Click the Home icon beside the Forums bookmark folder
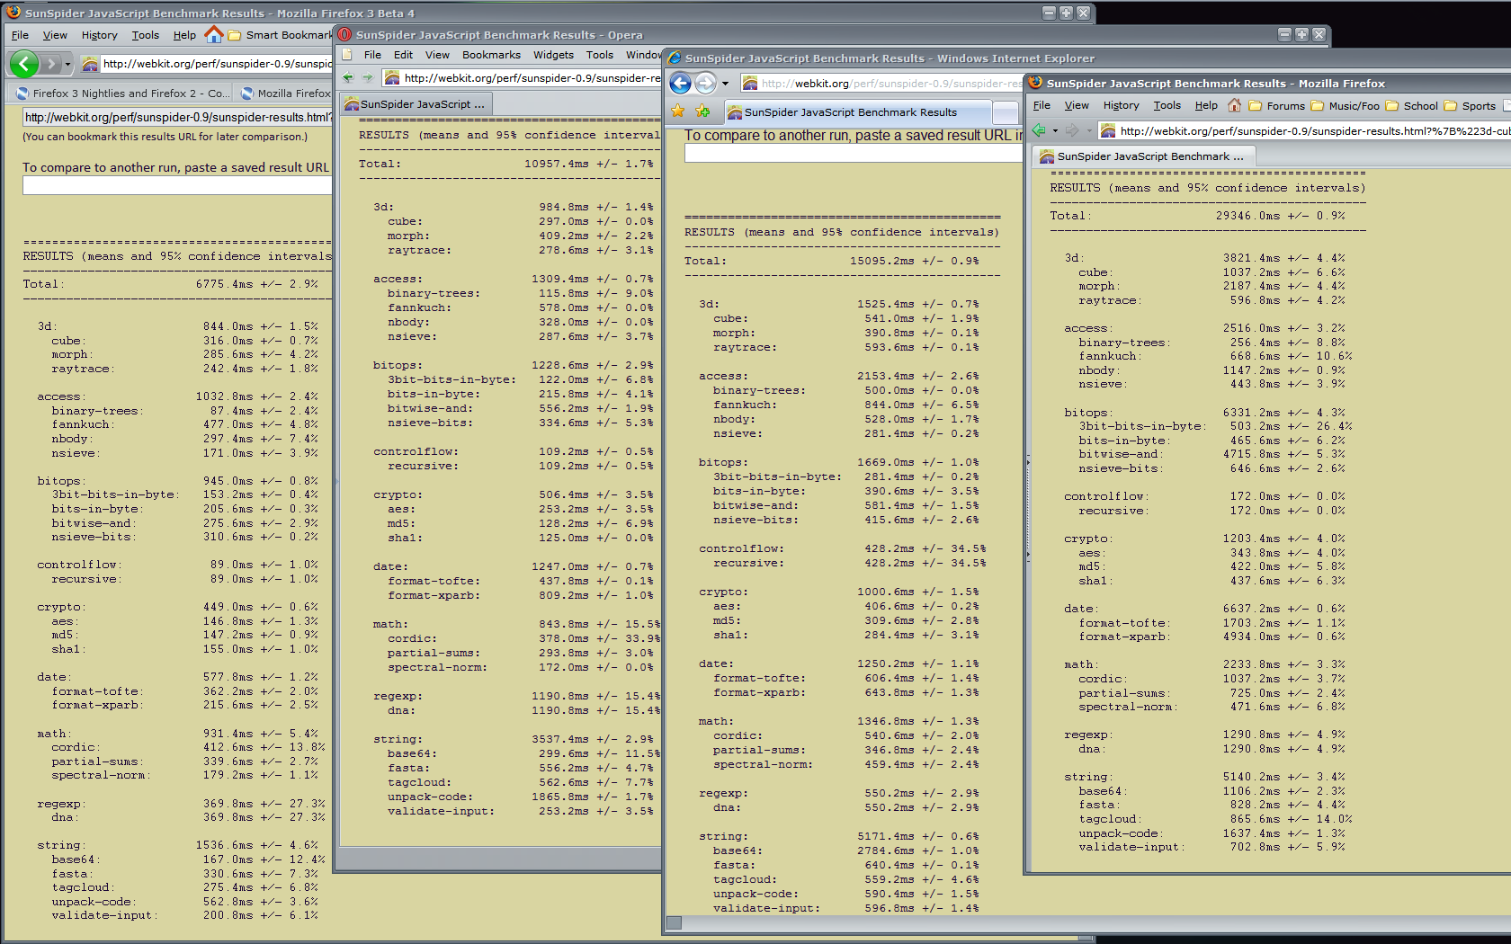 click(x=1234, y=106)
